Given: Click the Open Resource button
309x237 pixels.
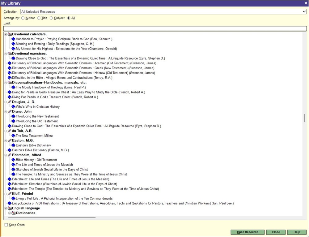Looking at the screenshot, I should coord(248,232).
